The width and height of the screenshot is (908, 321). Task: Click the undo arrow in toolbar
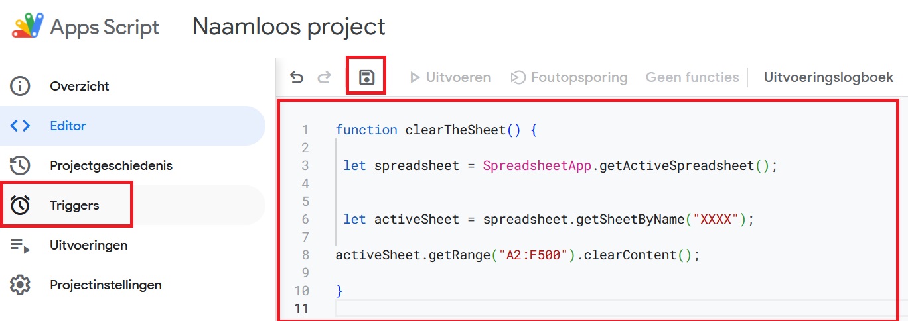[297, 78]
